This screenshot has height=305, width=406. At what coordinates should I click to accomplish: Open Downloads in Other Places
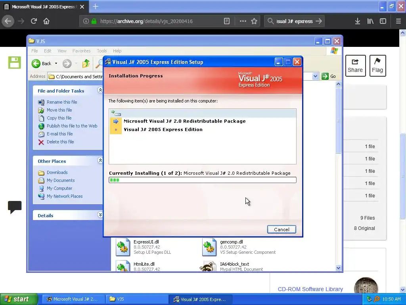coord(57,172)
